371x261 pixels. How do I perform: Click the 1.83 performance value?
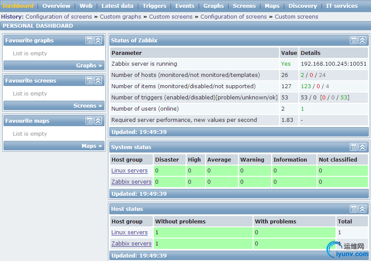287,120
